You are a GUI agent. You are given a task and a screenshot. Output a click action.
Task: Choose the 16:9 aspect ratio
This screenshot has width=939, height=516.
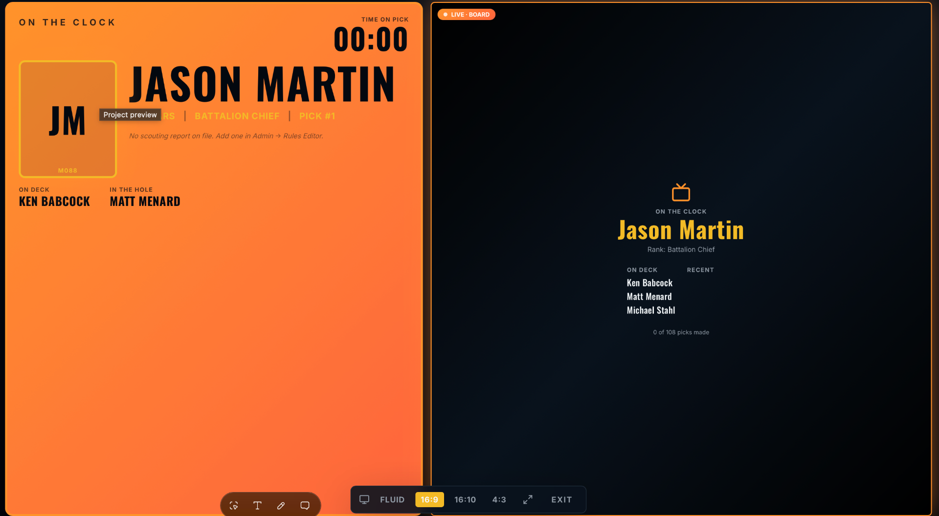429,499
